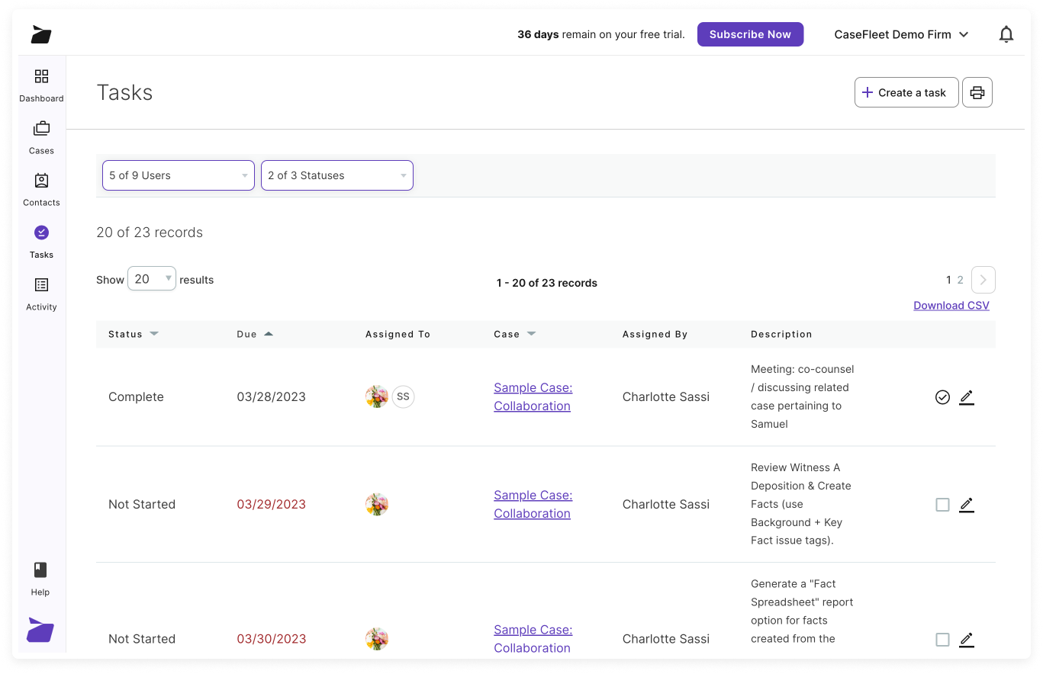The height and width of the screenshot is (674, 1043).
Task: Toggle the Due date sort order
Action: [x=255, y=334]
